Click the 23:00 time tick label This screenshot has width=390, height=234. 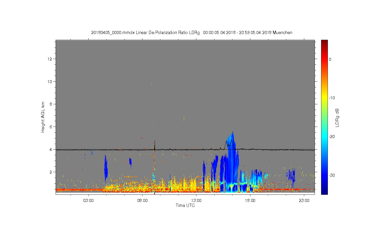tap(304, 201)
